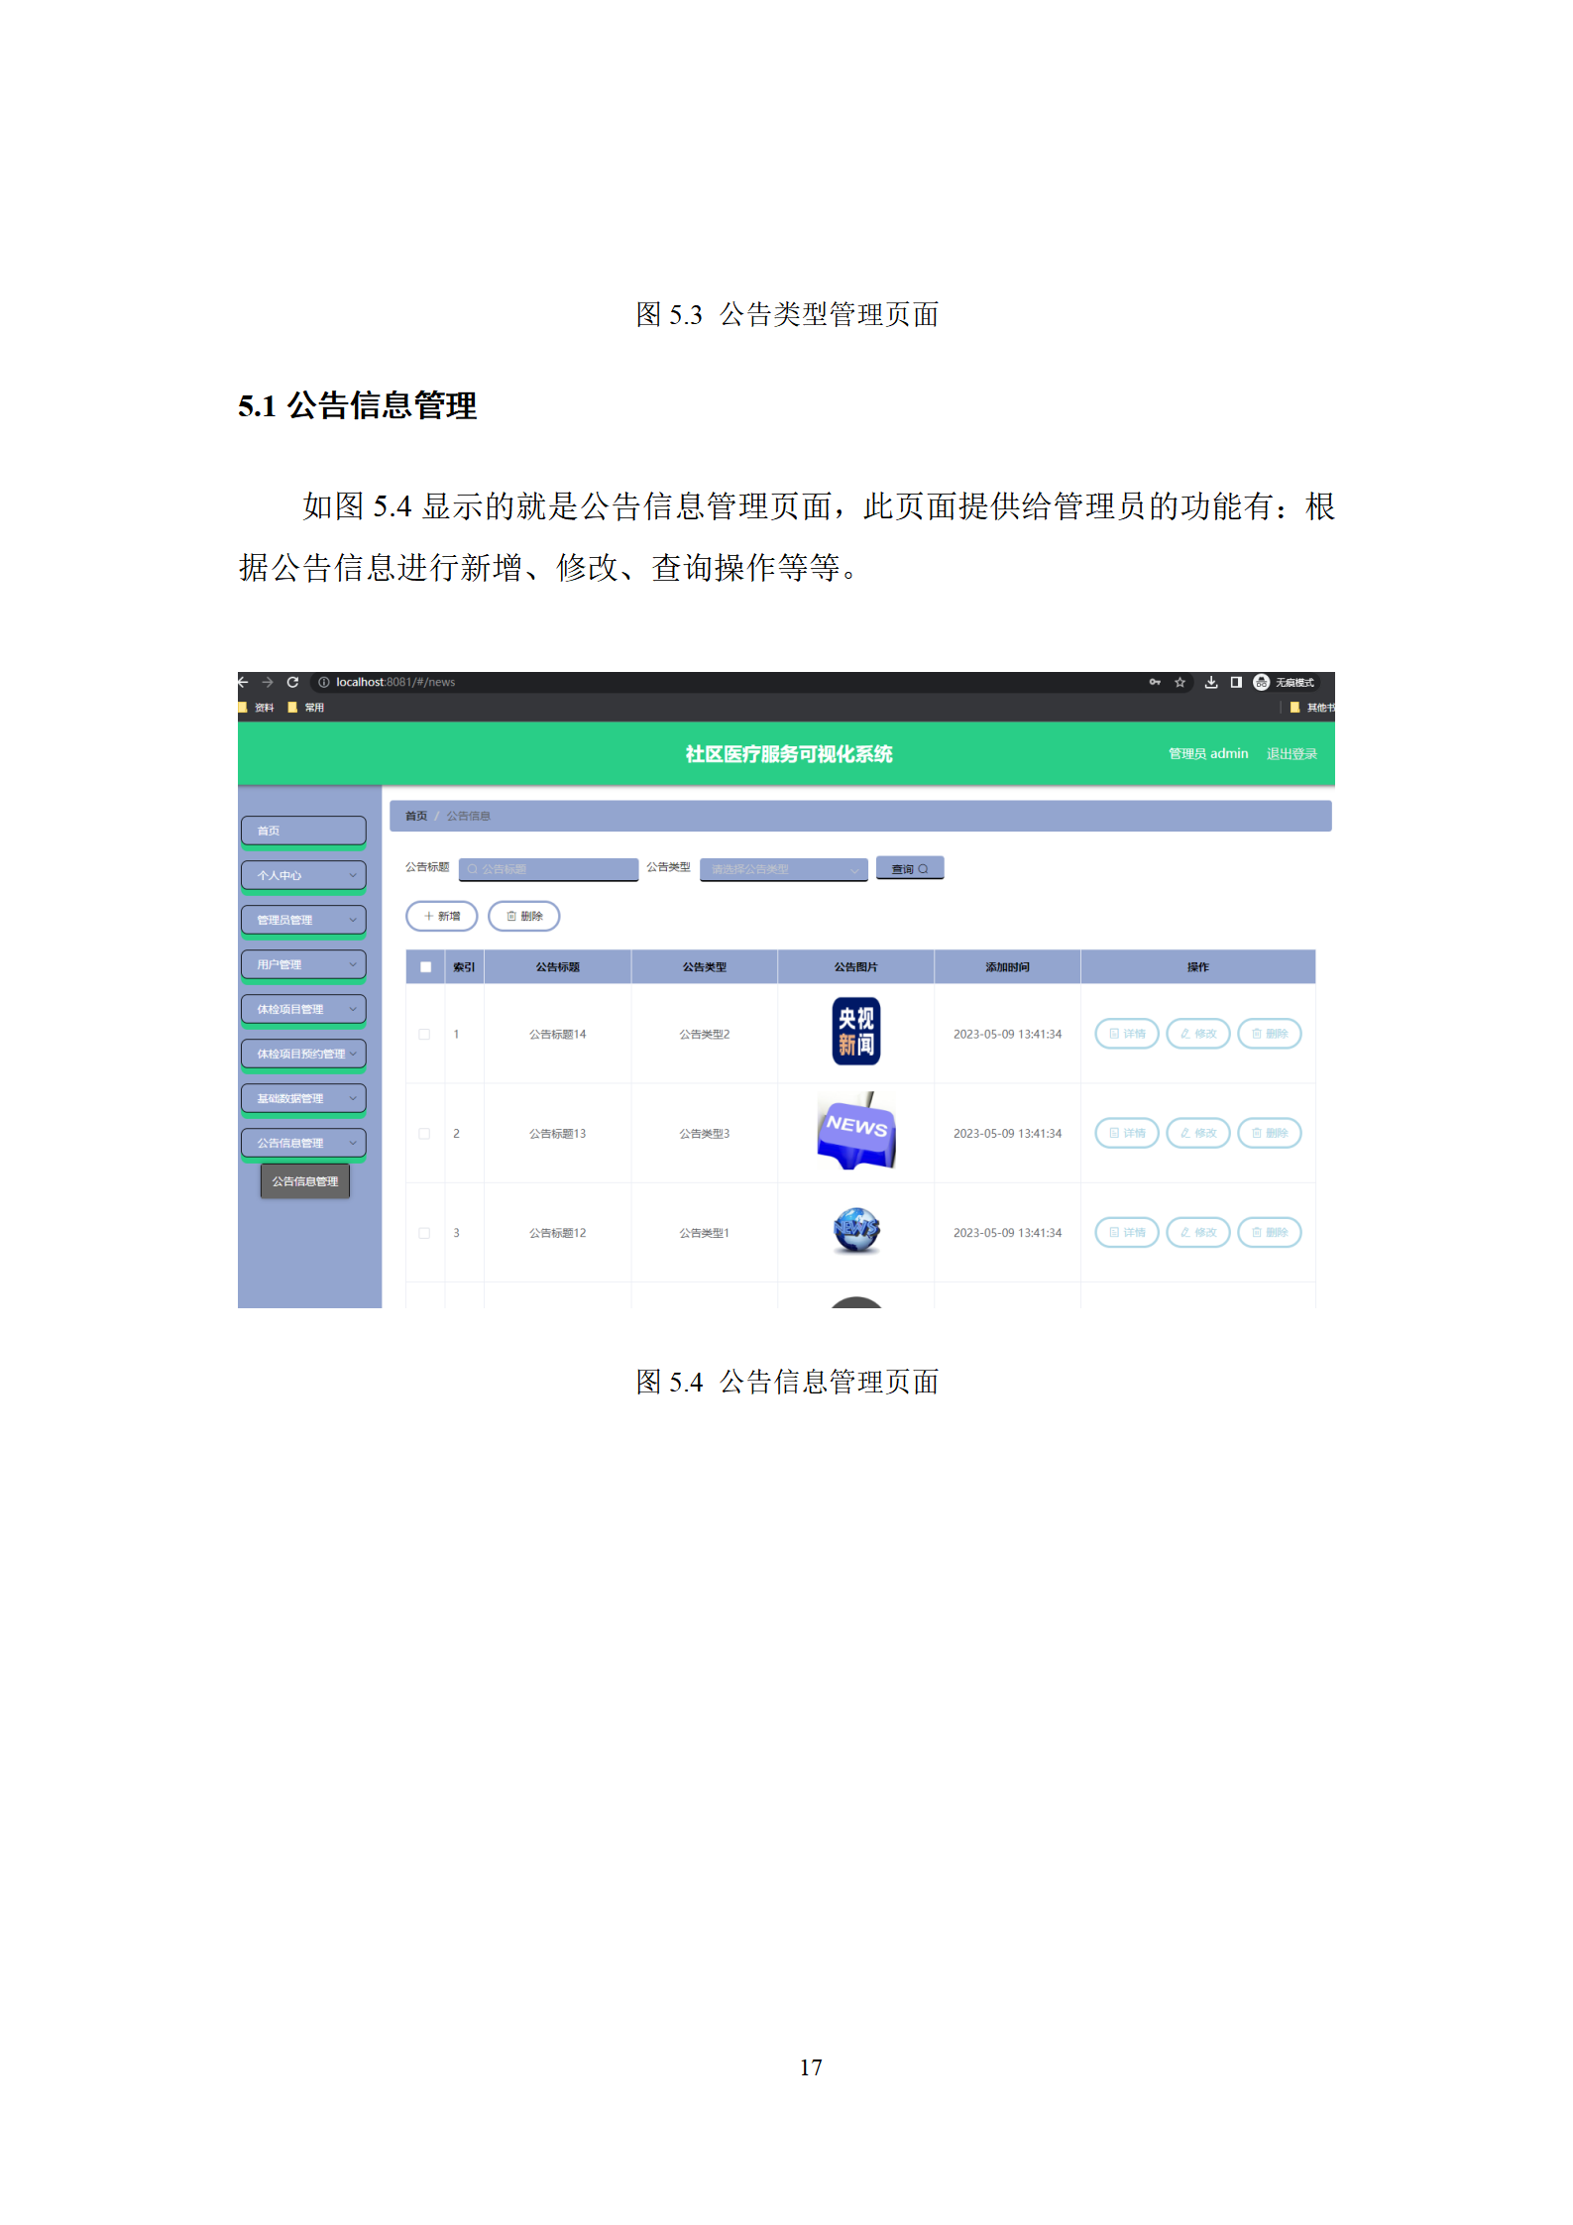Image resolution: width=1573 pixels, height=2225 pixels.
Task: Toggle the select-all checkbox in table header
Action: coord(425,967)
